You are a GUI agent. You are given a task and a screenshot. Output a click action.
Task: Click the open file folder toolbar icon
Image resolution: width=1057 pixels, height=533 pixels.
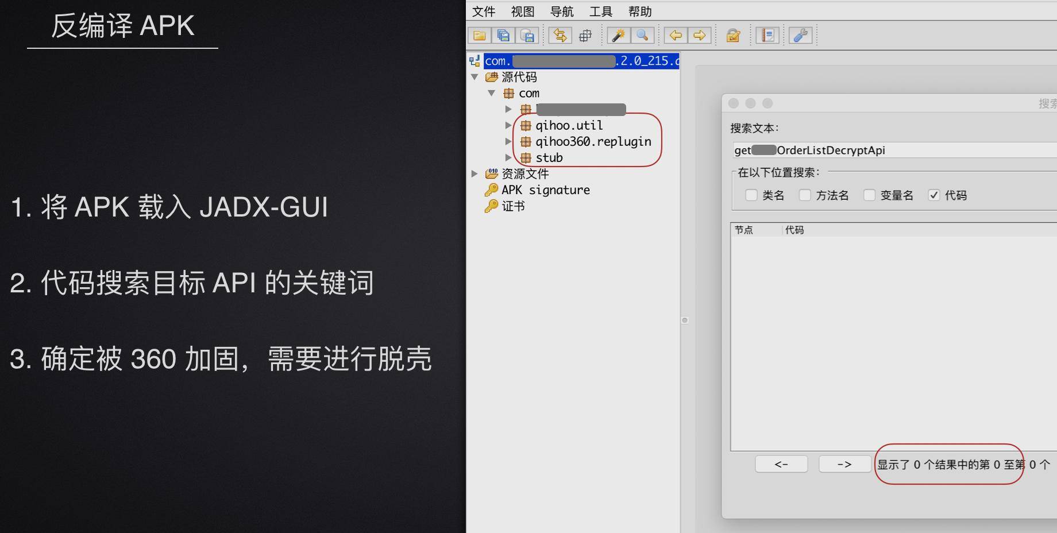pyautogui.click(x=480, y=36)
